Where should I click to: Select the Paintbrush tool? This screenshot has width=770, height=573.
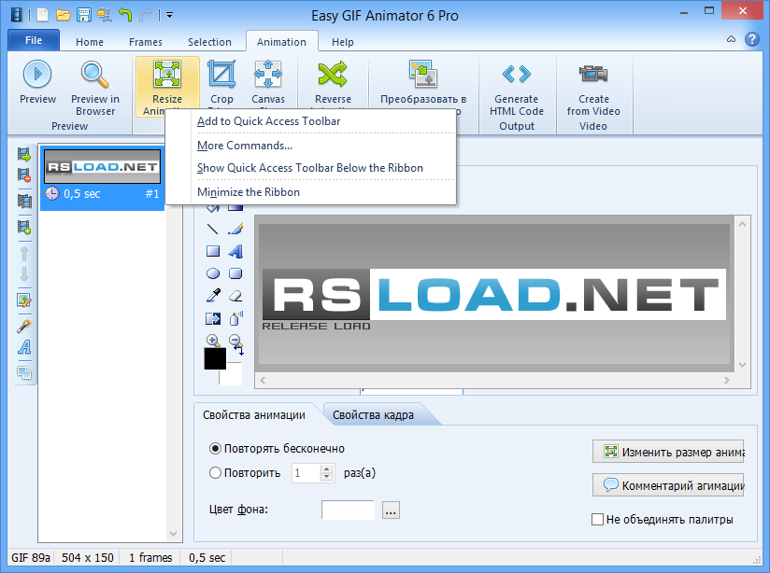[x=235, y=229]
